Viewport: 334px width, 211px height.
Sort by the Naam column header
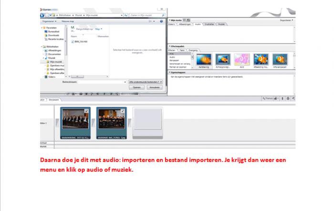coord(74,36)
